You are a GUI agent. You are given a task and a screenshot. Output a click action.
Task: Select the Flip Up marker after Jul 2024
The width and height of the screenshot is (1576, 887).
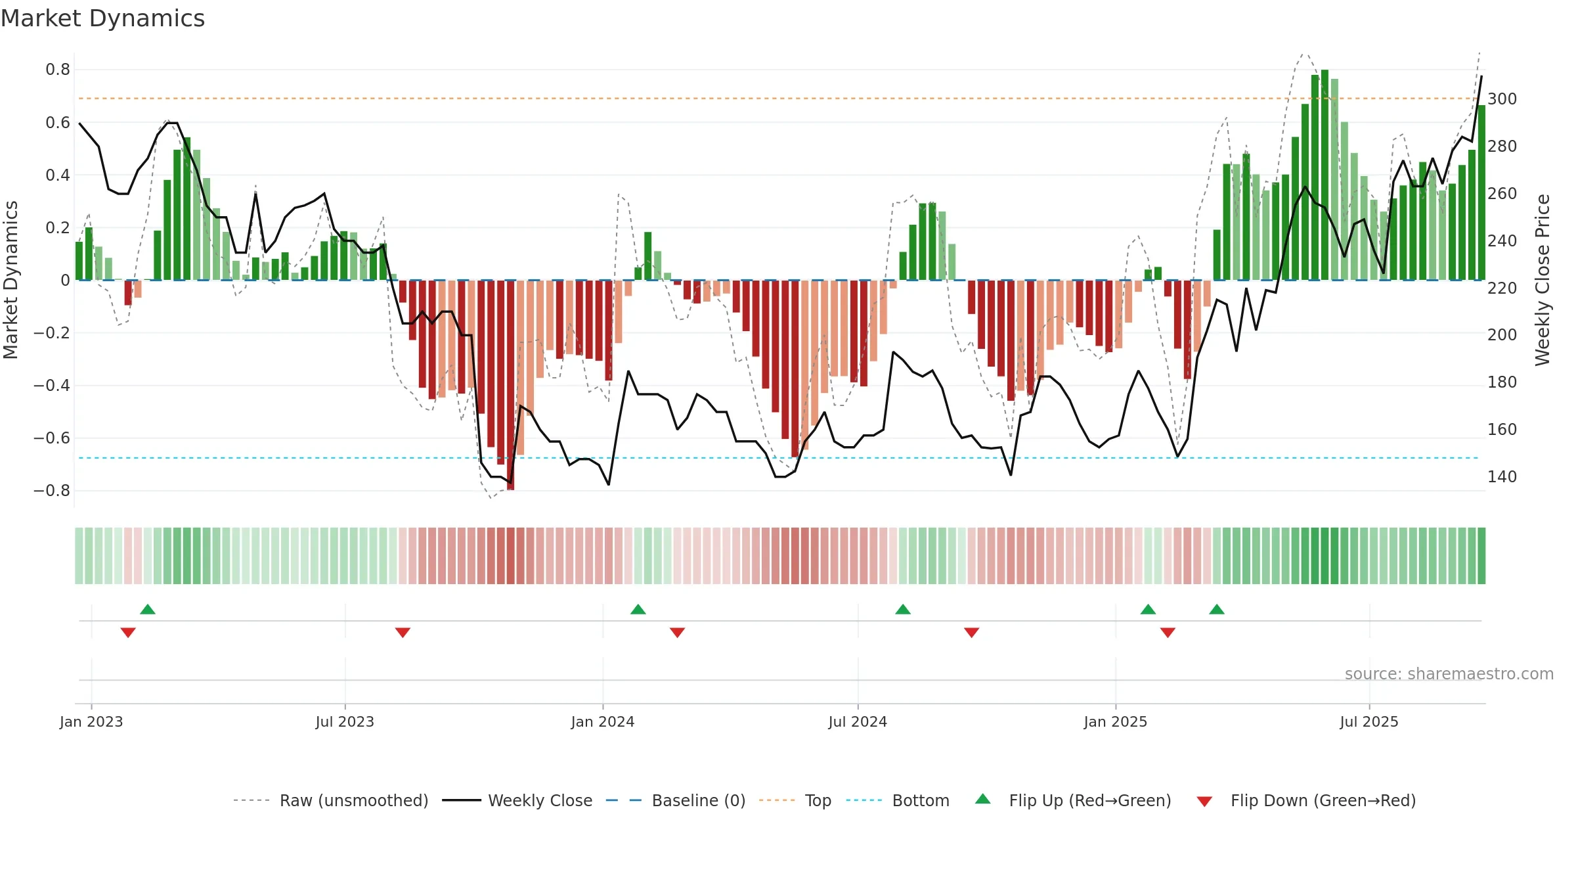(x=903, y=609)
